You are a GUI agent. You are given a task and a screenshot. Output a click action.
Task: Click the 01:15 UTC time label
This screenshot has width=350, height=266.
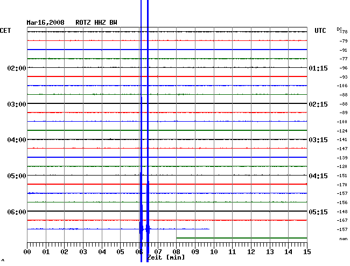[x=318, y=68]
